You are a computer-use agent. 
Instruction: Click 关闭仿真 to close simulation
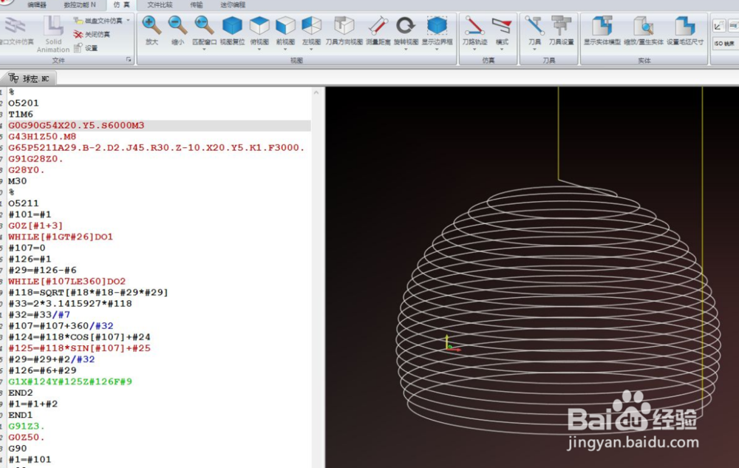click(x=92, y=35)
